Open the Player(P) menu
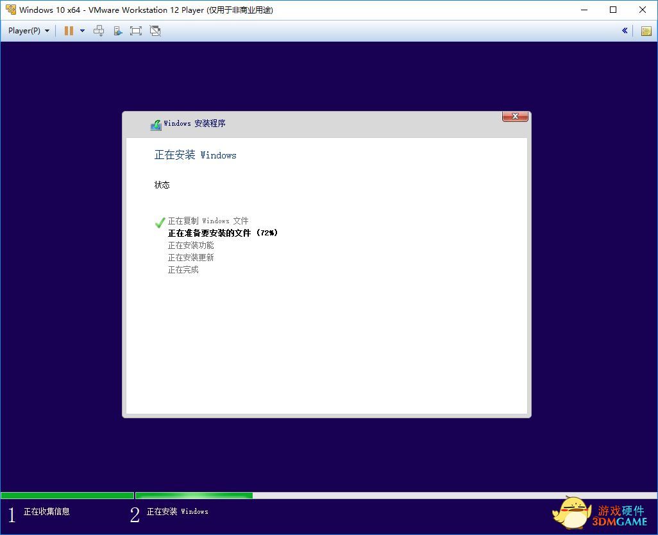 tap(28, 31)
